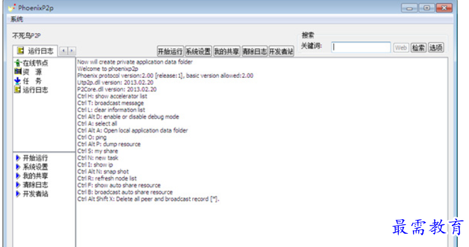The image size is (469, 247).
Task: Click the 开始运行 toolbar button
Action: click(x=170, y=51)
